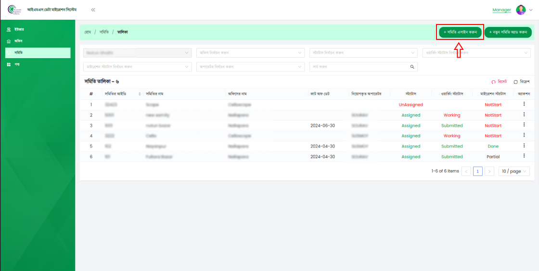The height and width of the screenshot is (271, 539).
Task: Click the সমিতি এসাইন করুন button
Action: (460, 32)
